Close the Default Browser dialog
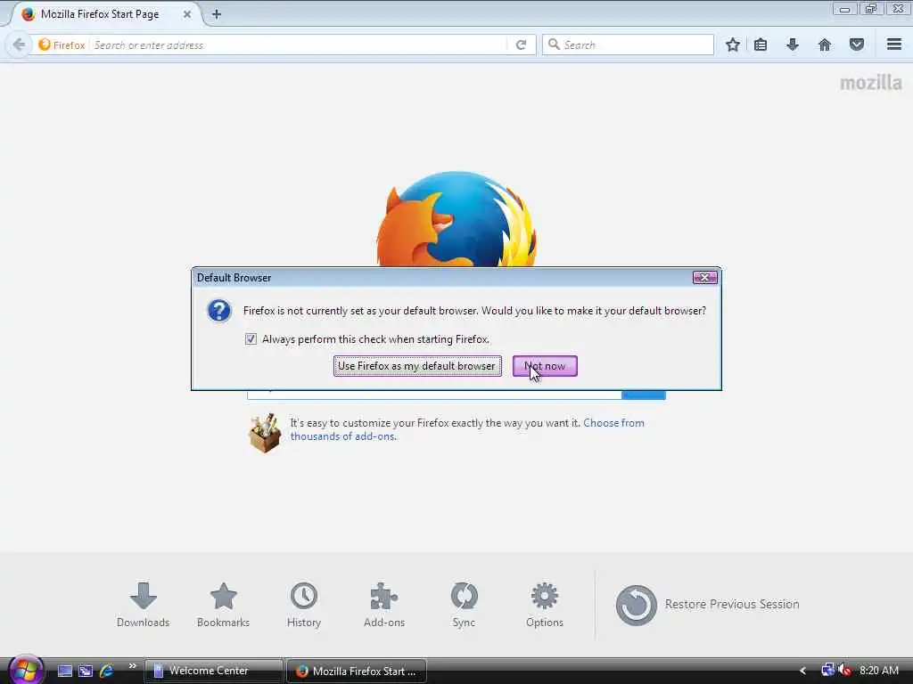This screenshot has width=913, height=684. pyautogui.click(x=704, y=278)
